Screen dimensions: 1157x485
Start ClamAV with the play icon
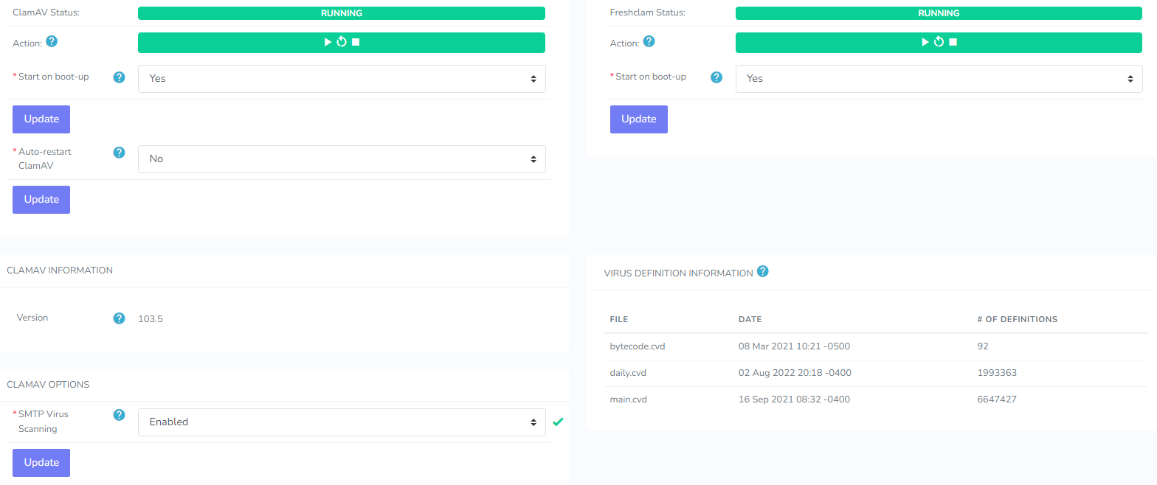pyautogui.click(x=328, y=43)
